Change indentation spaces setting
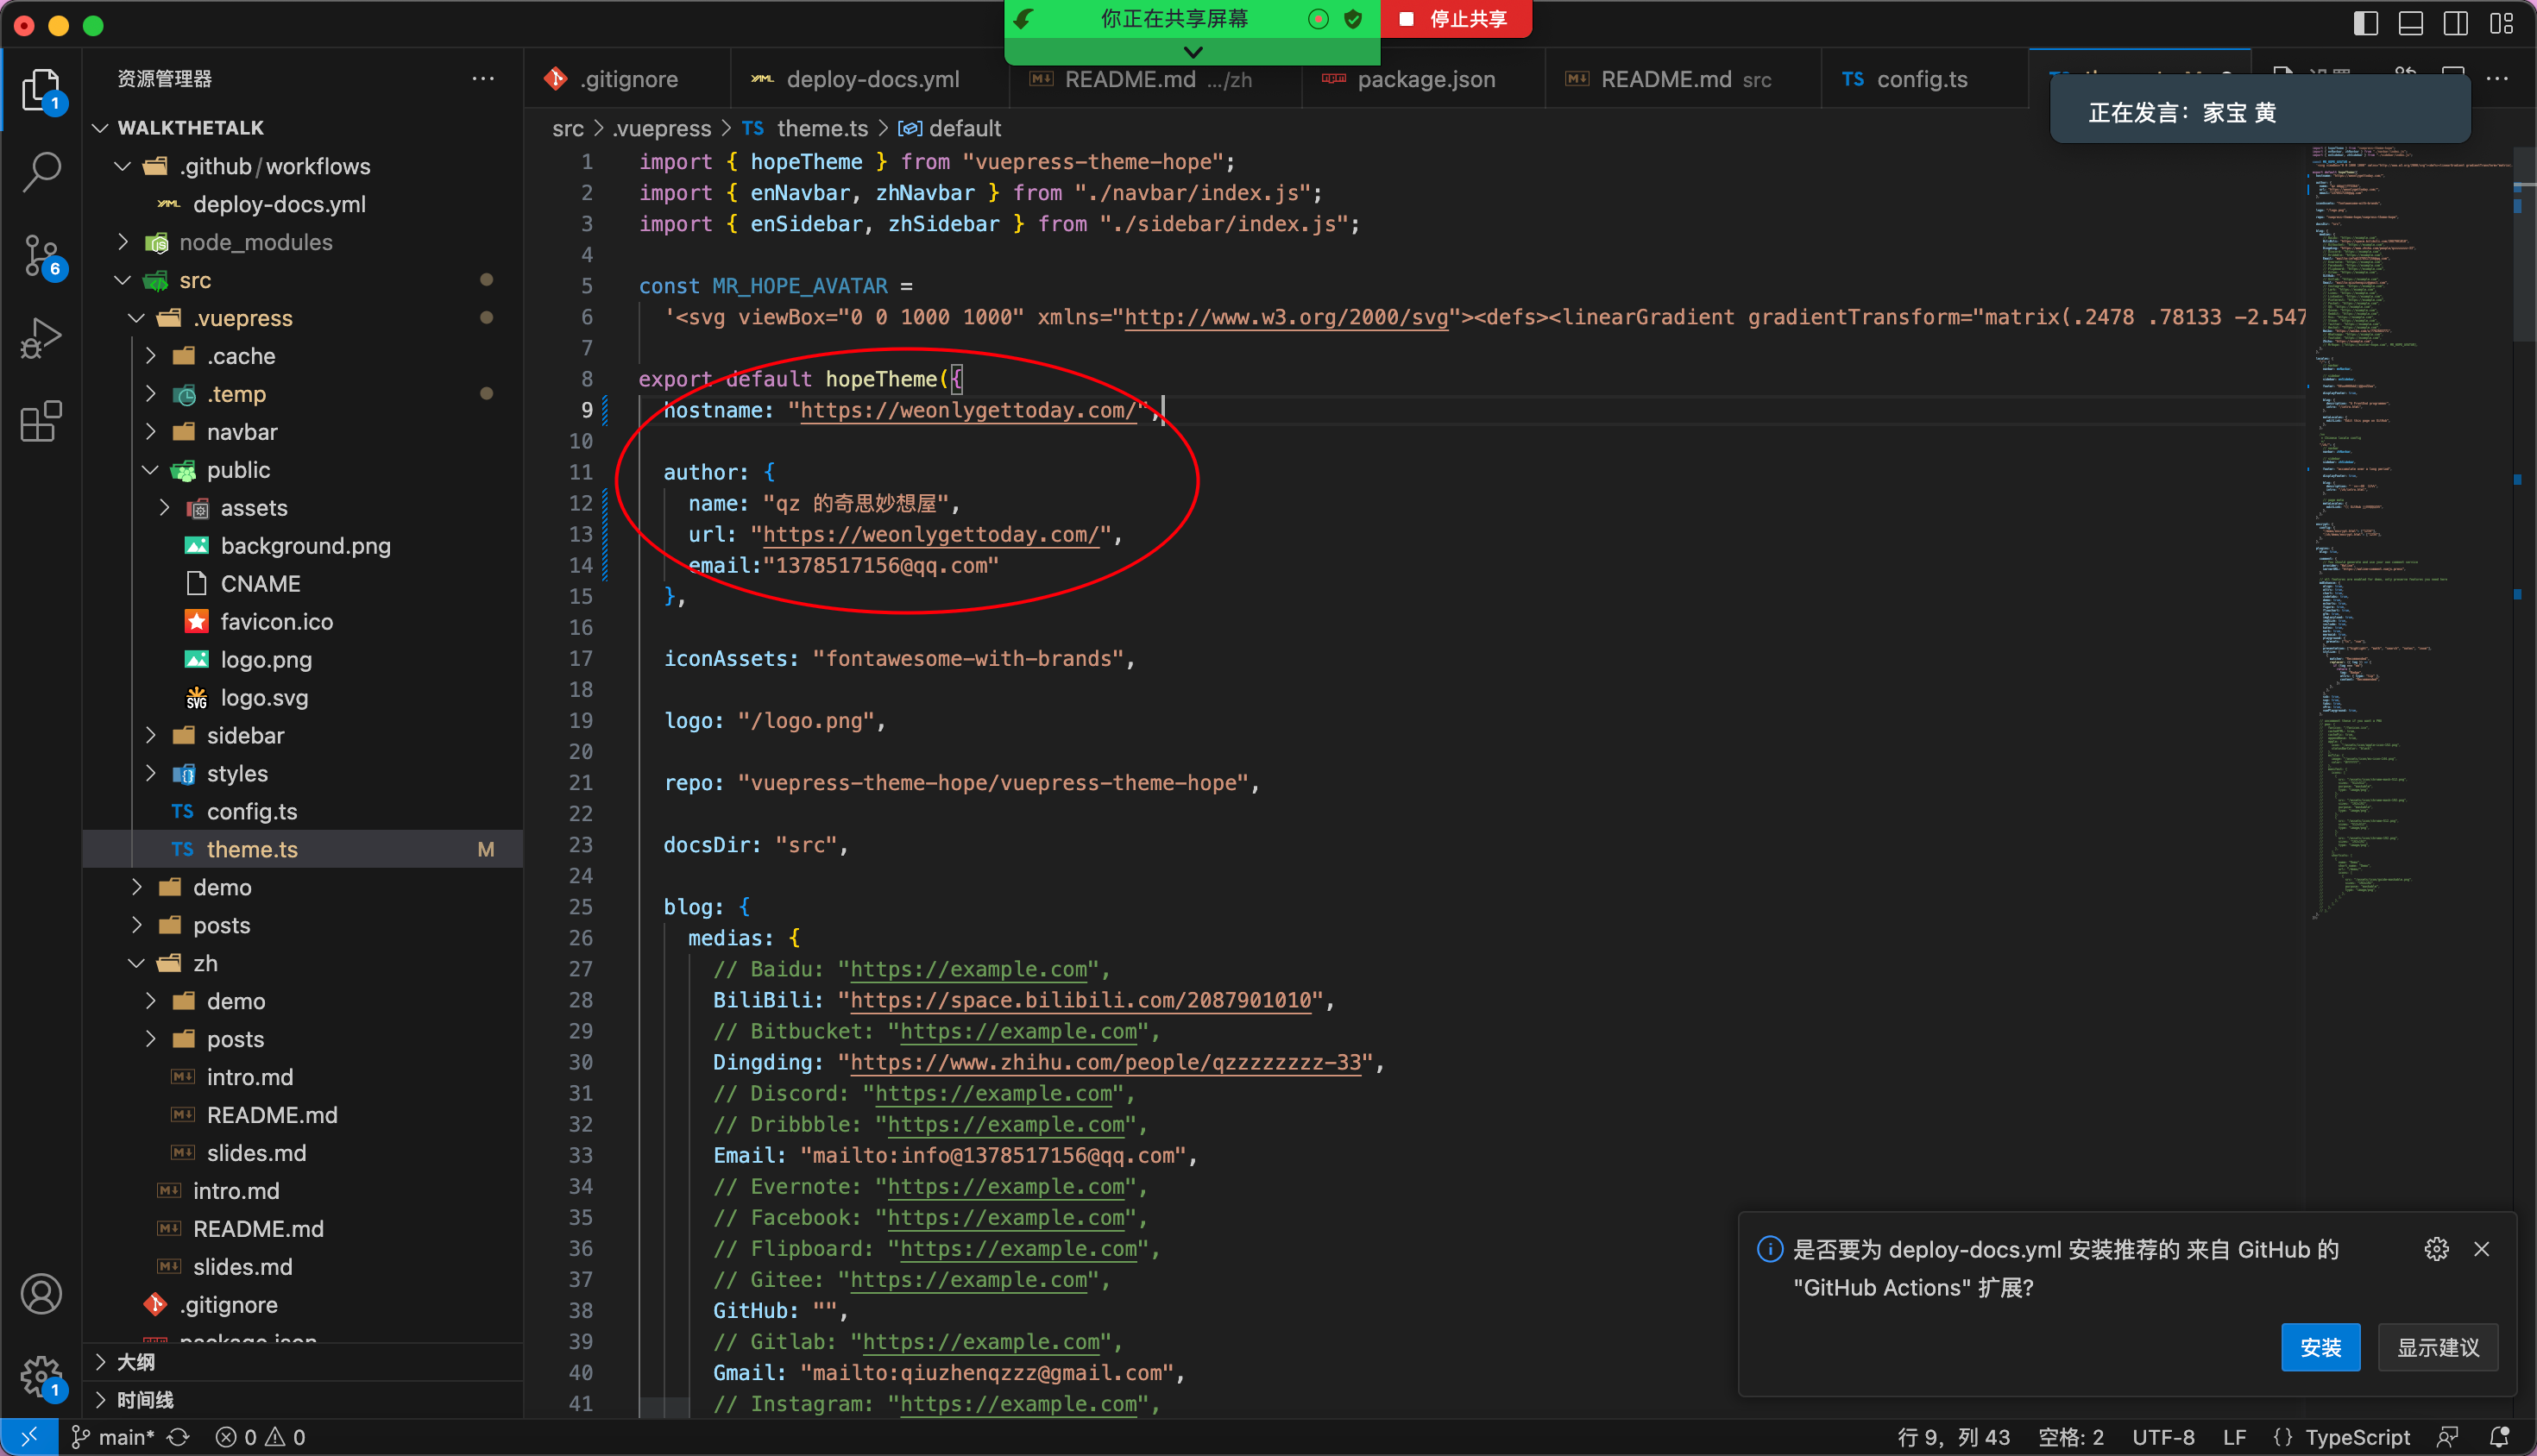The image size is (2537, 1456). (x=2071, y=1437)
